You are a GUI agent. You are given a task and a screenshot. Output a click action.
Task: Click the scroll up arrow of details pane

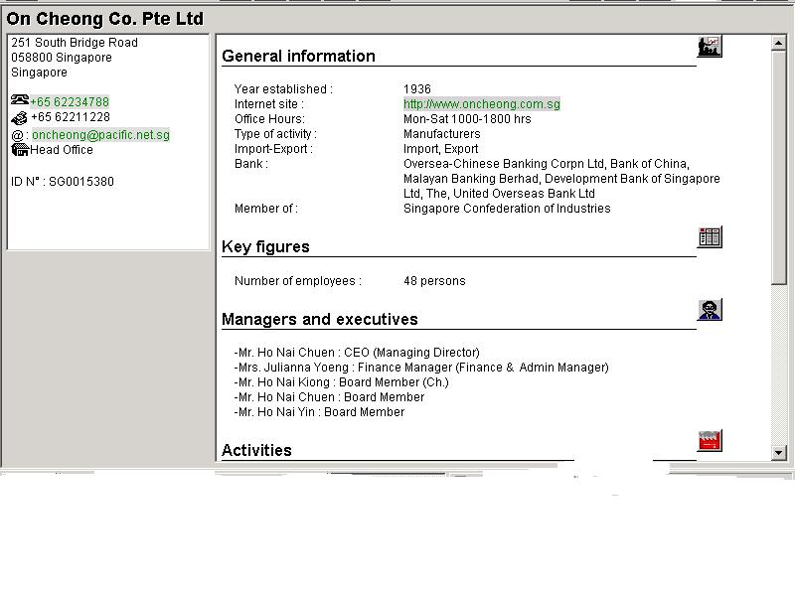(x=779, y=43)
